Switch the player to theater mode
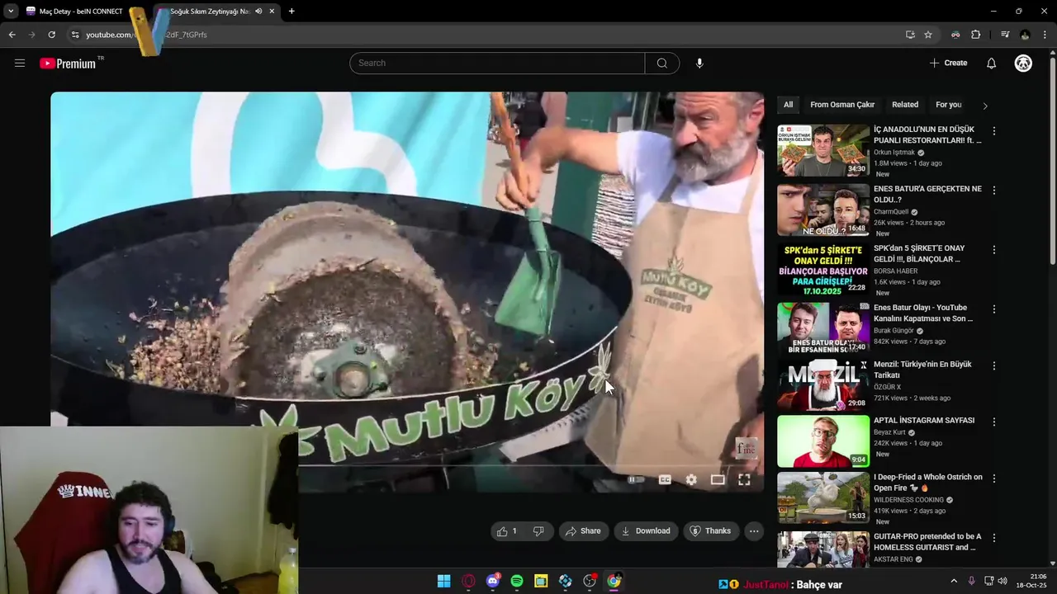The height and width of the screenshot is (594, 1057). (x=718, y=479)
